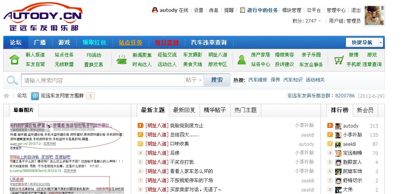Image resolution: width=408 pixels, height=194 pixels.
Task: Click the group number 8200786
Action: [345, 96]
